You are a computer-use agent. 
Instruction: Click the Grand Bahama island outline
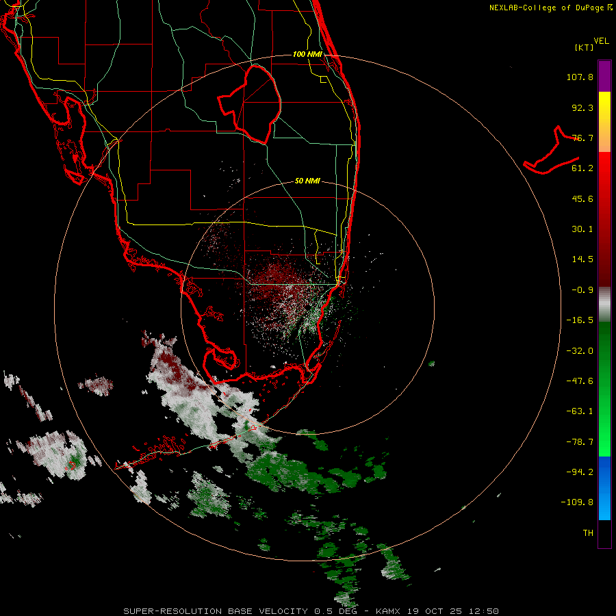[x=552, y=151]
